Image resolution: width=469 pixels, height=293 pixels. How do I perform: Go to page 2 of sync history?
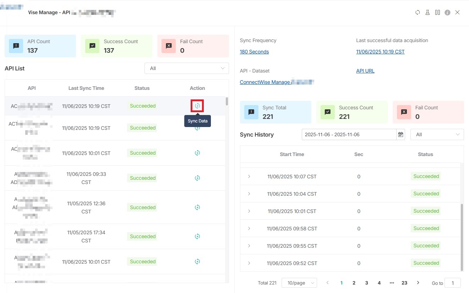click(x=354, y=283)
